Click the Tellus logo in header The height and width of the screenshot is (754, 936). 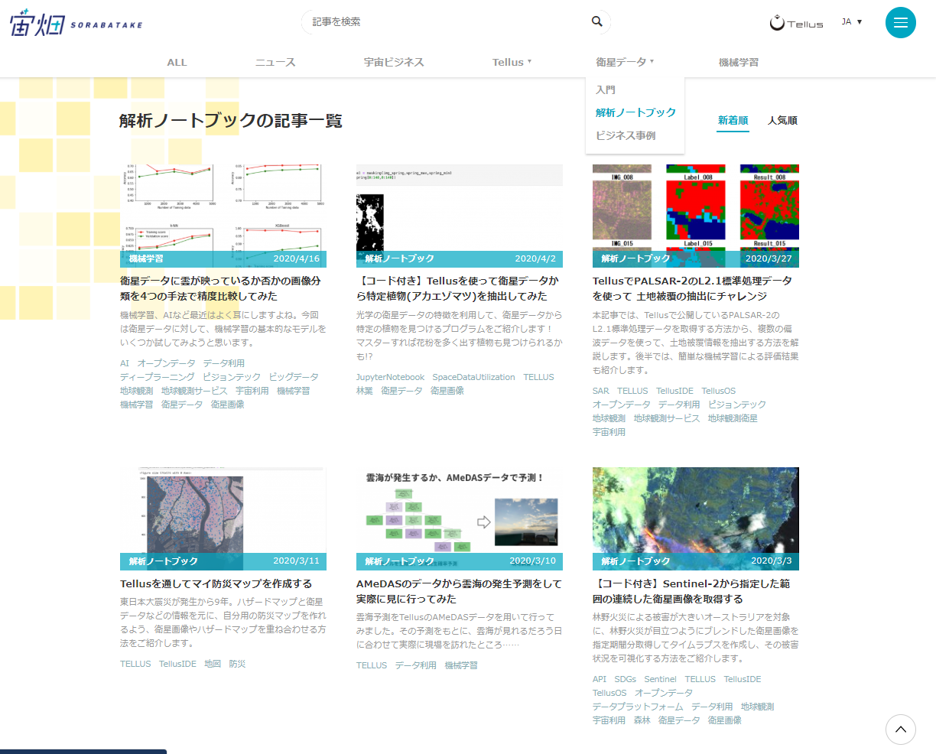[796, 23]
